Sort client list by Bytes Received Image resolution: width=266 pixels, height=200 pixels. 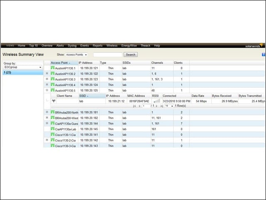point(225,96)
